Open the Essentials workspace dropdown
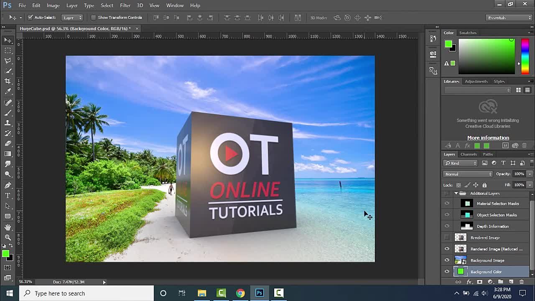 coord(510,18)
